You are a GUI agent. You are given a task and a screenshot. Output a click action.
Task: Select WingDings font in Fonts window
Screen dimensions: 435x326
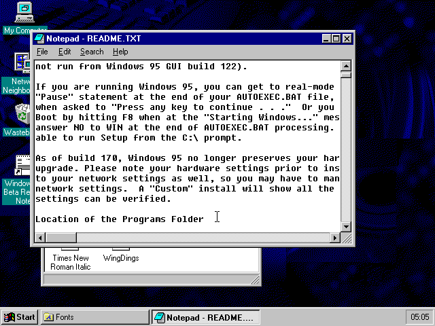click(121, 255)
